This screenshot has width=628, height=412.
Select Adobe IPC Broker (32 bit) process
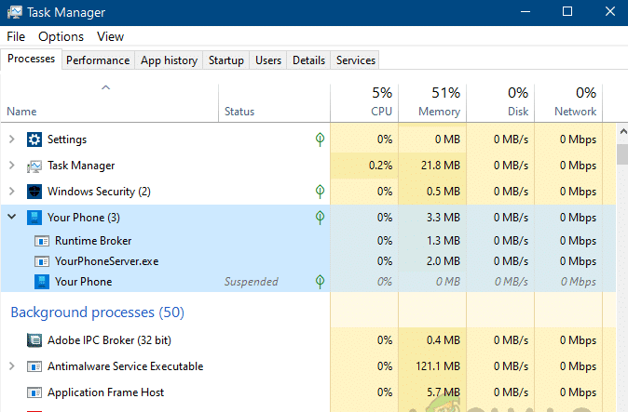click(109, 340)
